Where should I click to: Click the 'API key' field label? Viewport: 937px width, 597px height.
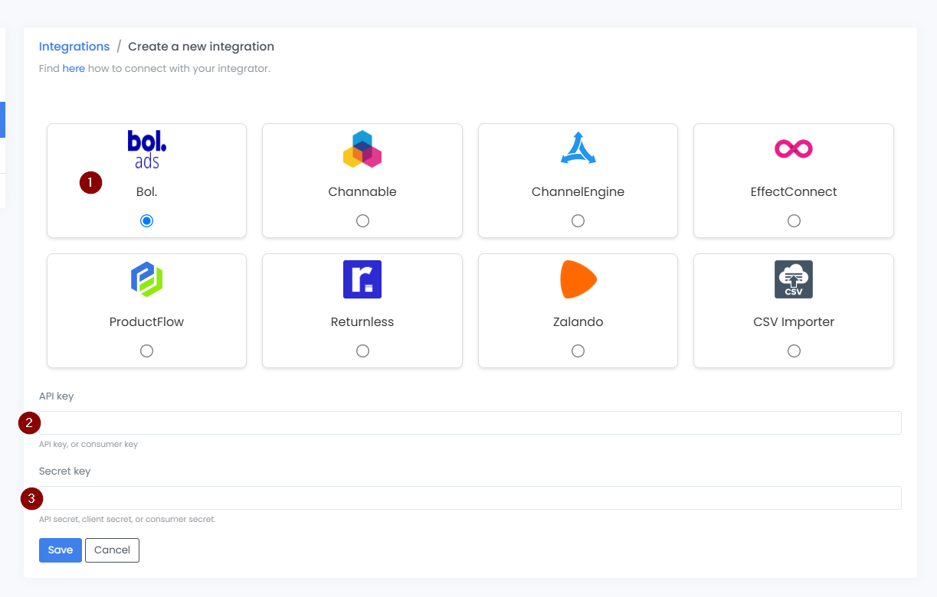pyautogui.click(x=56, y=396)
